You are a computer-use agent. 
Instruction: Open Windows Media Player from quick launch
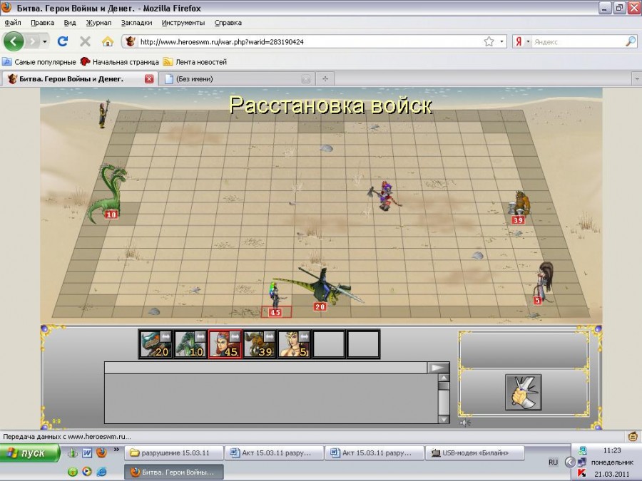tap(87, 472)
